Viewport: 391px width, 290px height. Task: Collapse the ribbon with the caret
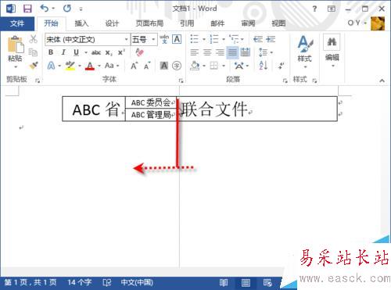[382, 81]
